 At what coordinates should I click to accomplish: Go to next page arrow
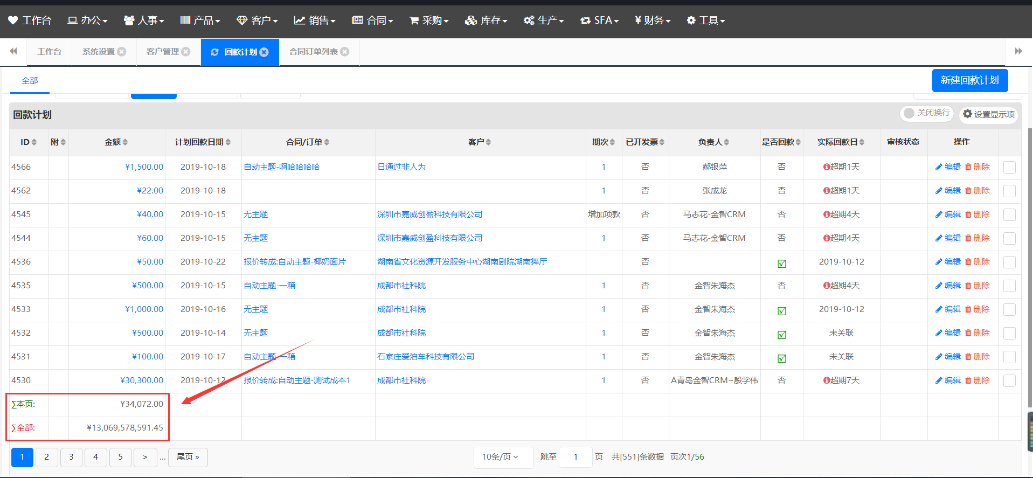click(x=145, y=457)
